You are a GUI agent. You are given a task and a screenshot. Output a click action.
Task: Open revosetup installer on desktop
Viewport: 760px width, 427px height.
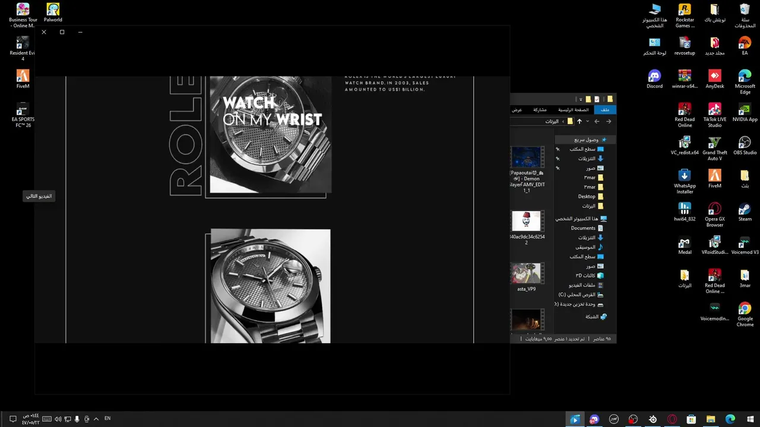coord(685,45)
